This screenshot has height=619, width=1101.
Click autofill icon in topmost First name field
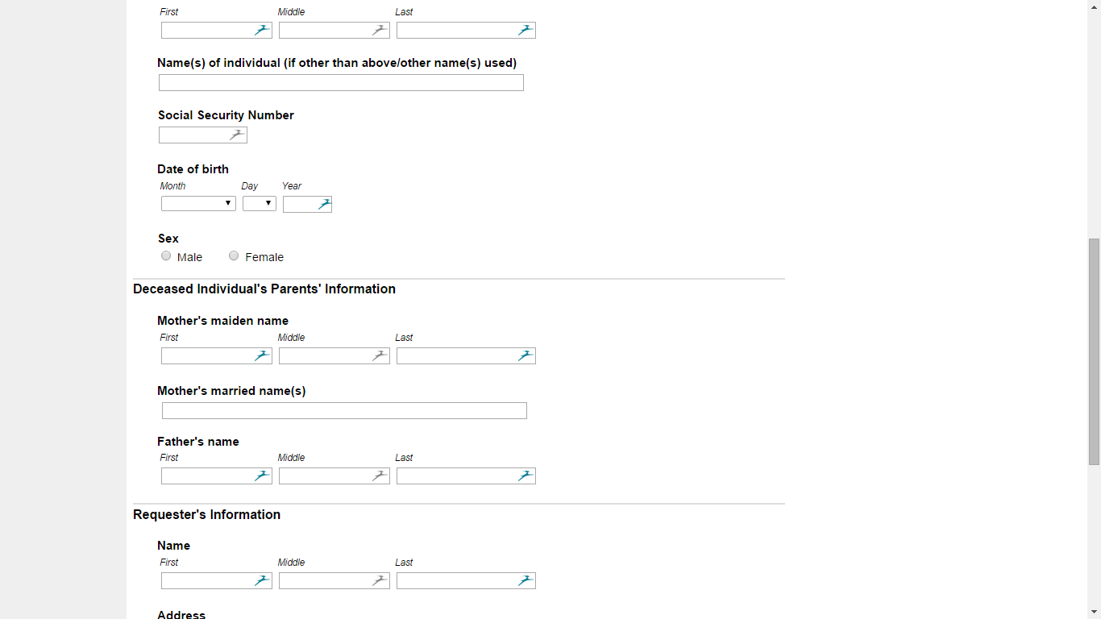point(262,30)
